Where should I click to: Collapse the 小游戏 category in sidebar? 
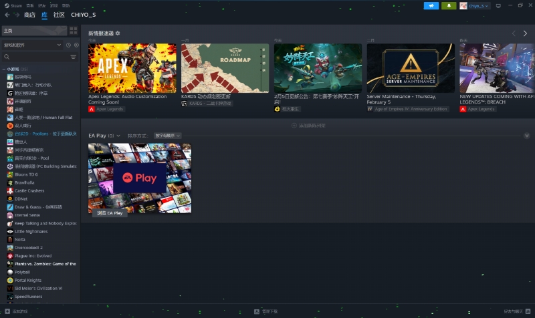[4, 69]
